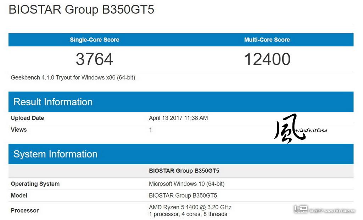Click the upload date April 13 2017 11:38 AM

point(178,118)
